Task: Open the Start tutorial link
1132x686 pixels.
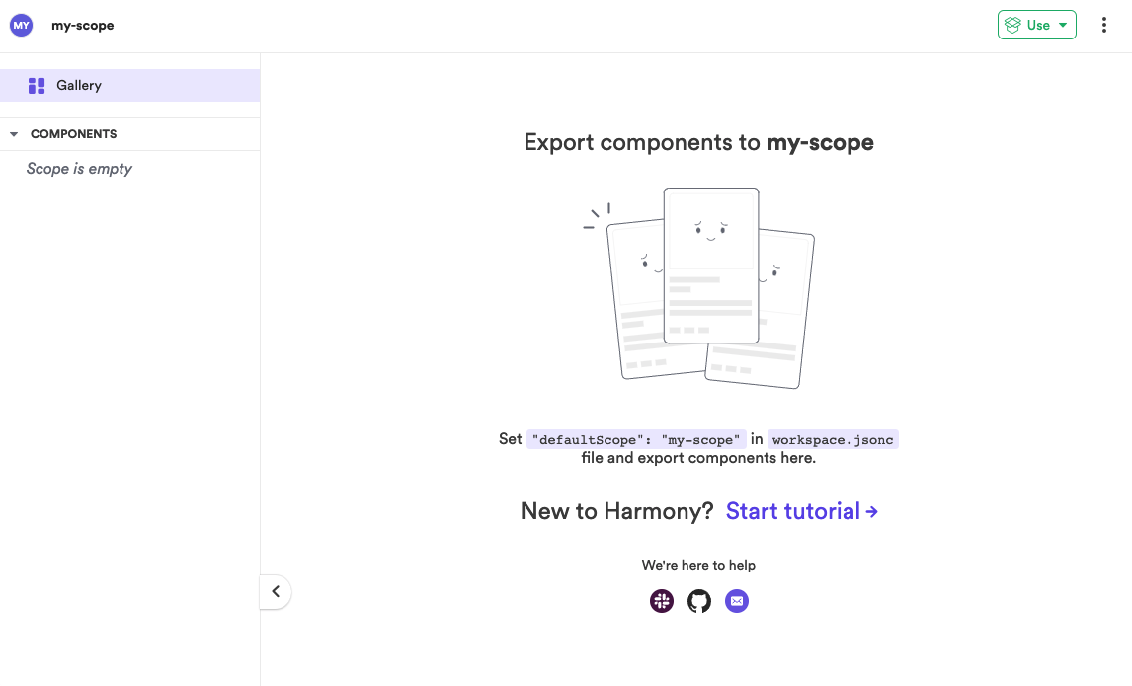Action: pyautogui.click(x=802, y=511)
